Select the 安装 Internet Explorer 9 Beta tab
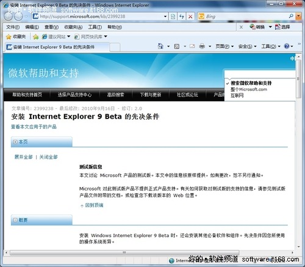 tap(57, 47)
